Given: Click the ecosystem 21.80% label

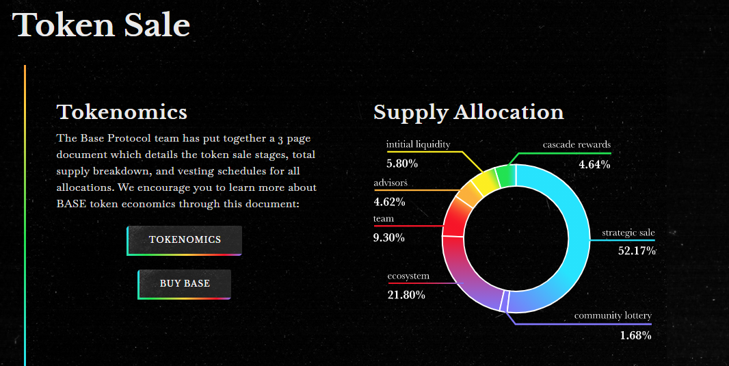Looking at the screenshot, I should (x=408, y=285).
